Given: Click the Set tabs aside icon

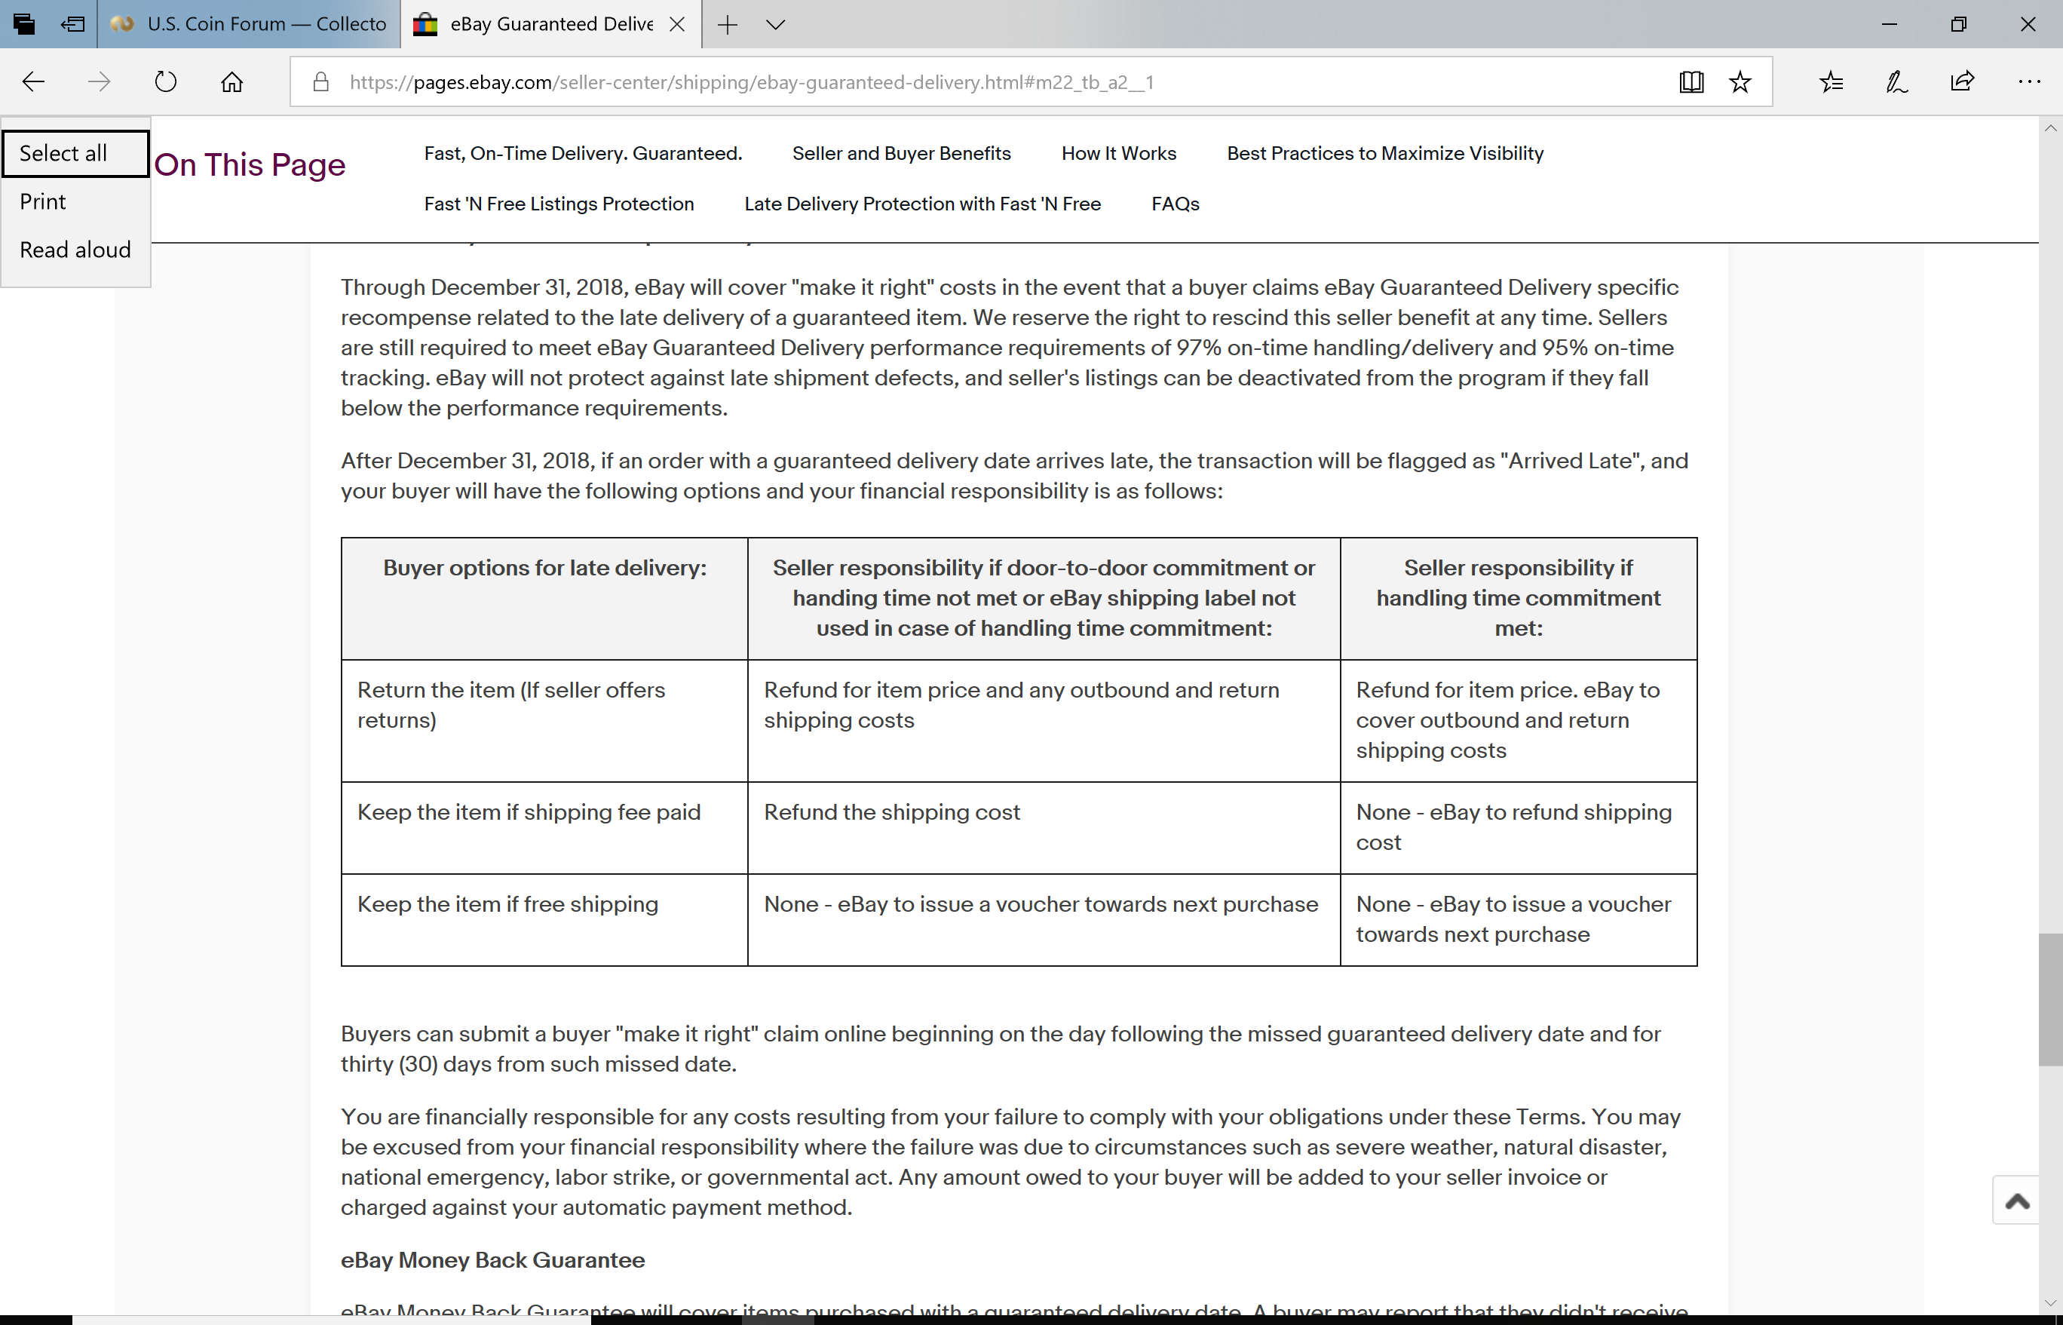Looking at the screenshot, I should (73, 24).
